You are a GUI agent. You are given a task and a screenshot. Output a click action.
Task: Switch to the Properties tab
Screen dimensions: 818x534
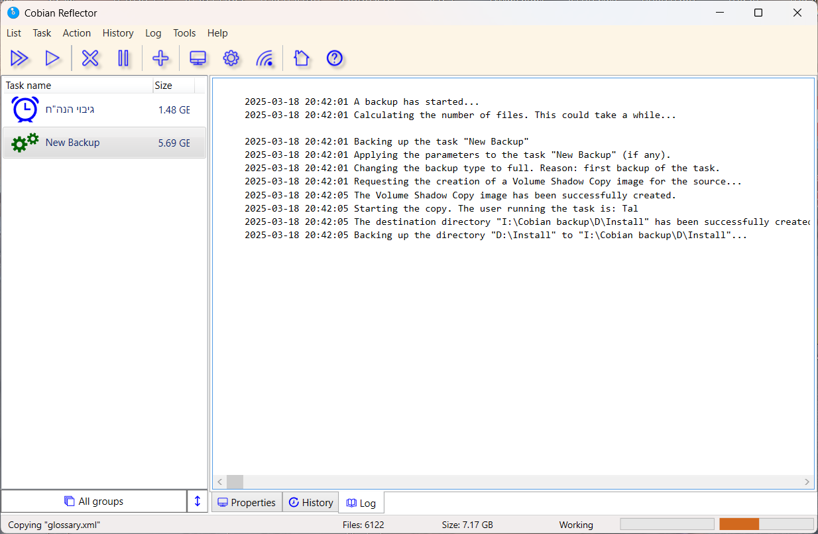(x=247, y=503)
